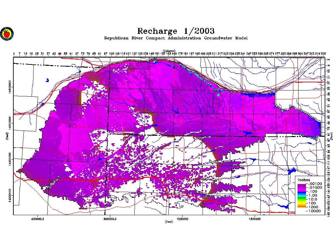Click the 1600000 x-axis tick label
This screenshot has height=250, width=333.
255,219
